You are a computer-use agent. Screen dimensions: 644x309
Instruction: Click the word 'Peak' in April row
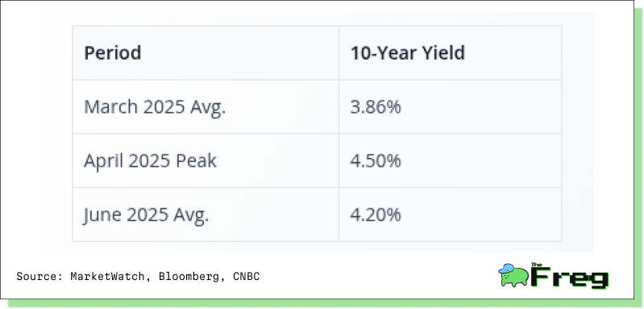tap(196, 161)
